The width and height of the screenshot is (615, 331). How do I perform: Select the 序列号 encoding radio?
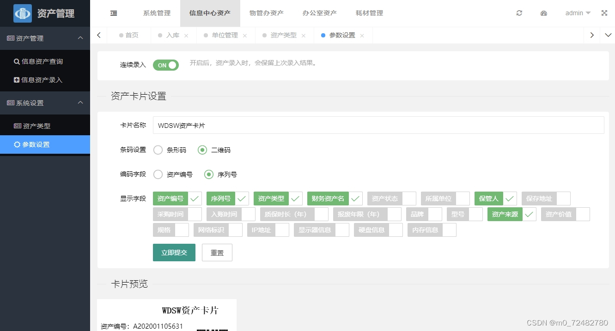click(x=221, y=175)
